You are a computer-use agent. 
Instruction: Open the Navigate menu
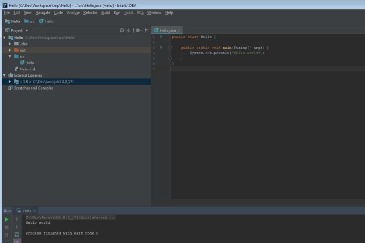point(42,13)
